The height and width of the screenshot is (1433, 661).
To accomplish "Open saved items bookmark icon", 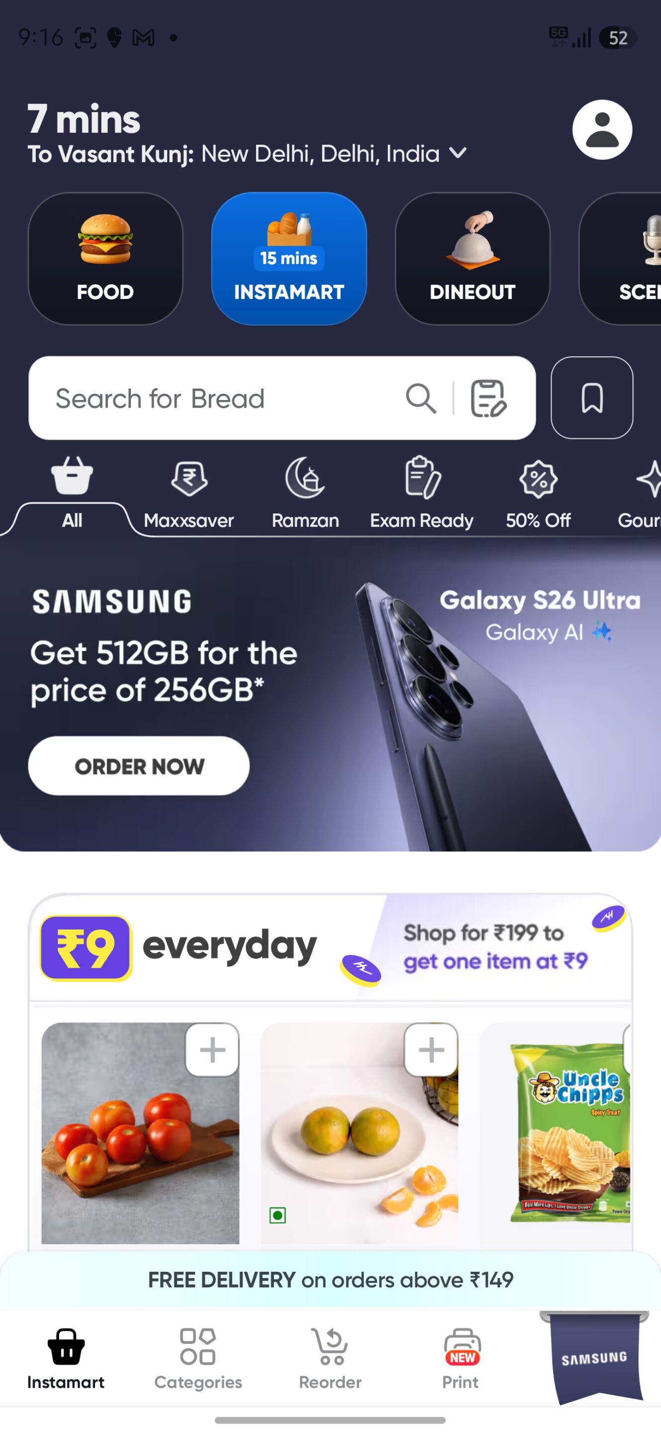I will [x=592, y=398].
